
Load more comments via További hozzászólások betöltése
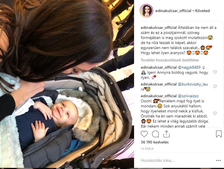(x=170, y=60)
